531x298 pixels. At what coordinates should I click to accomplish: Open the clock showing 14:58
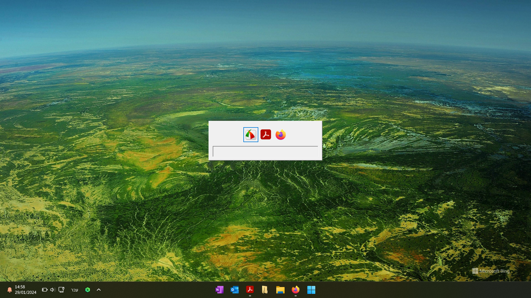[20, 287]
